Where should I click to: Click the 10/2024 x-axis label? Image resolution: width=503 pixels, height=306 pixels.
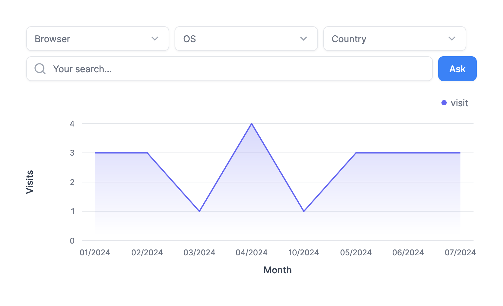tap(304, 252)
